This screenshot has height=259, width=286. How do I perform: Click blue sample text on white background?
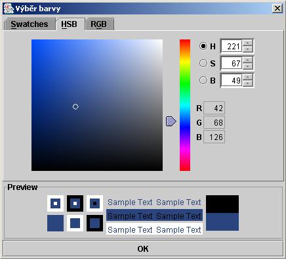point(154,229)
